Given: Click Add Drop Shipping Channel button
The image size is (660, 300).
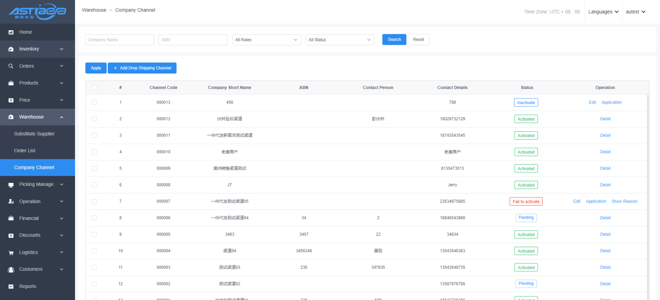Looking at the screenshot, I should click(x=142, y=68).
